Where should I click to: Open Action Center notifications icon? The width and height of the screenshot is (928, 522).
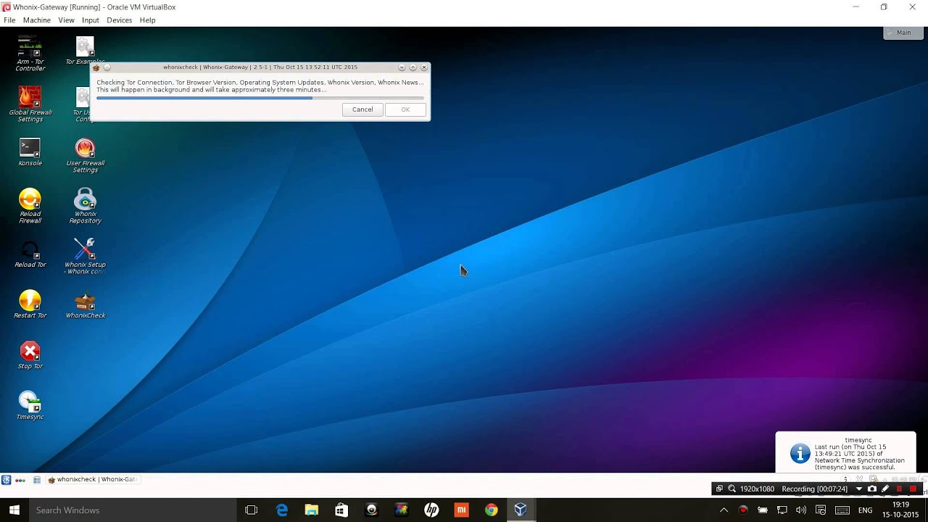tap(821, 510)
